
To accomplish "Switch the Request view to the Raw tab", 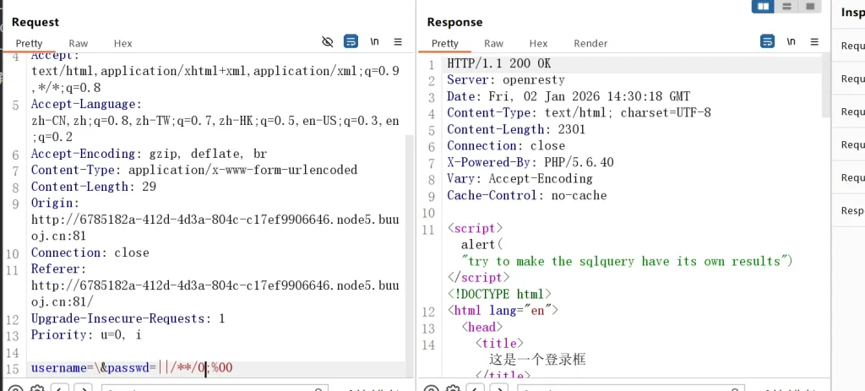I will (x=78, y=43).
